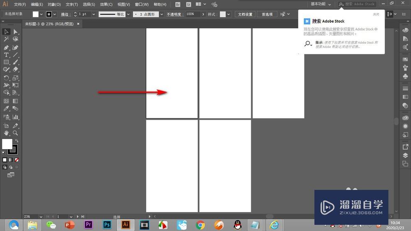Select the Blend tool
Image resolution: width=411 pixels, height=231 pixels.
coord(16,108)
